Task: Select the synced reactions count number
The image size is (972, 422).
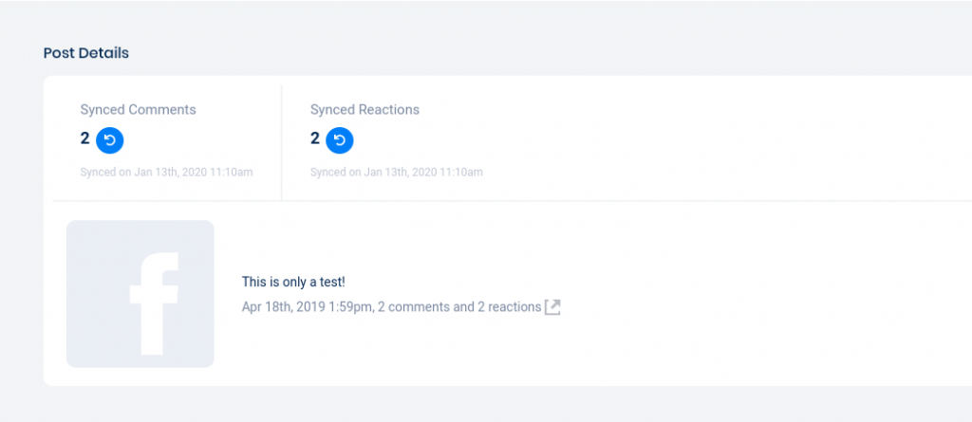Action: pyautogui.click(x=315, y=138)
